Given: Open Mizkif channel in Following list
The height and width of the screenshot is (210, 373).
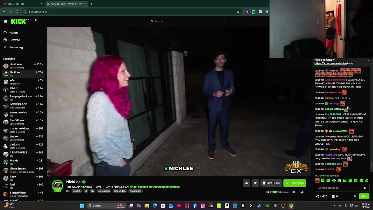Looking at the screenshot, I should (x=23, y=90).
